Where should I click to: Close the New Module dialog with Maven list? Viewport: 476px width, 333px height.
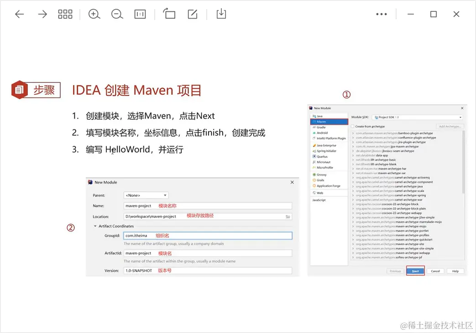click(x=462, y=108)
